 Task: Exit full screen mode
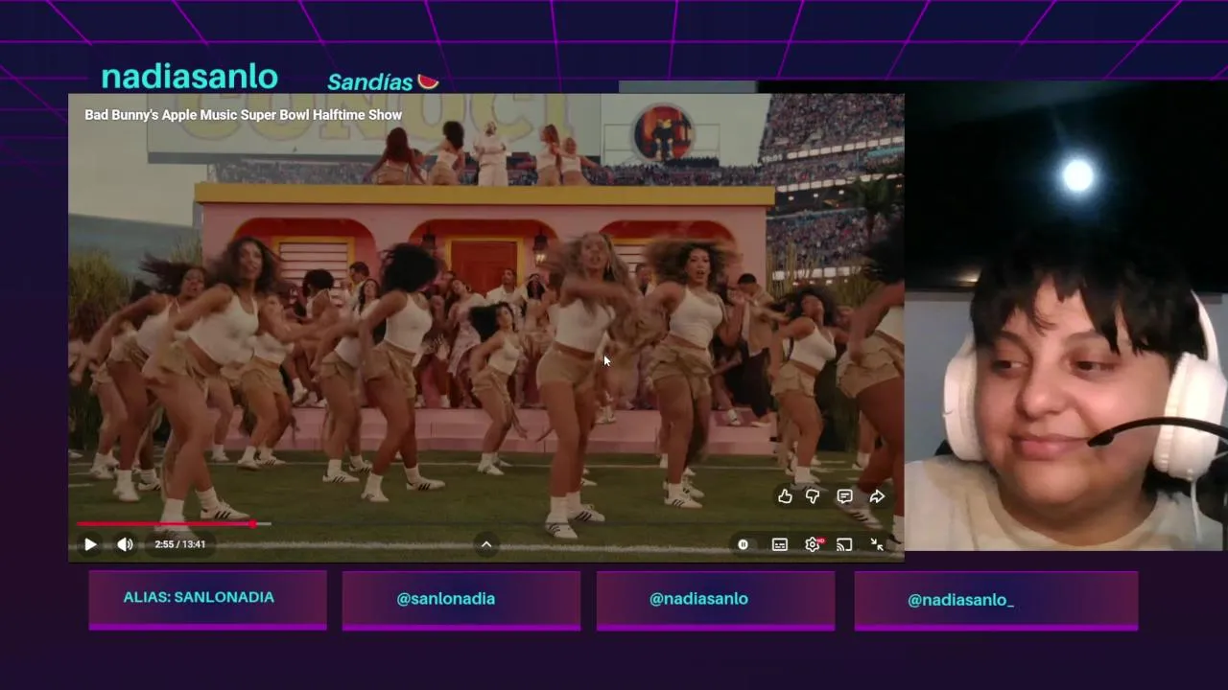(x=877, y=544)
